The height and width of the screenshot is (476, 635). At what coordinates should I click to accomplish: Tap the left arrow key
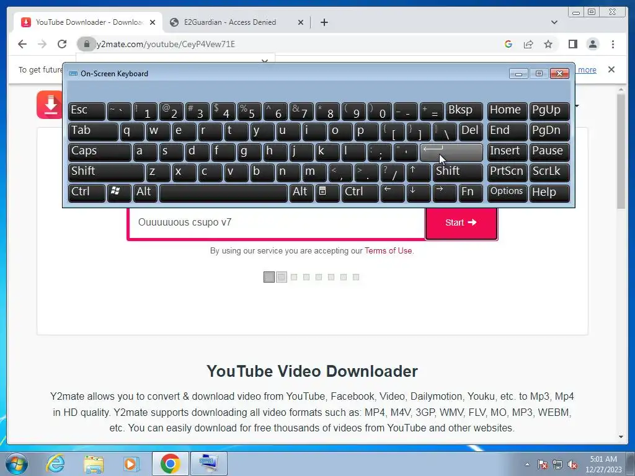pos(393,193)
